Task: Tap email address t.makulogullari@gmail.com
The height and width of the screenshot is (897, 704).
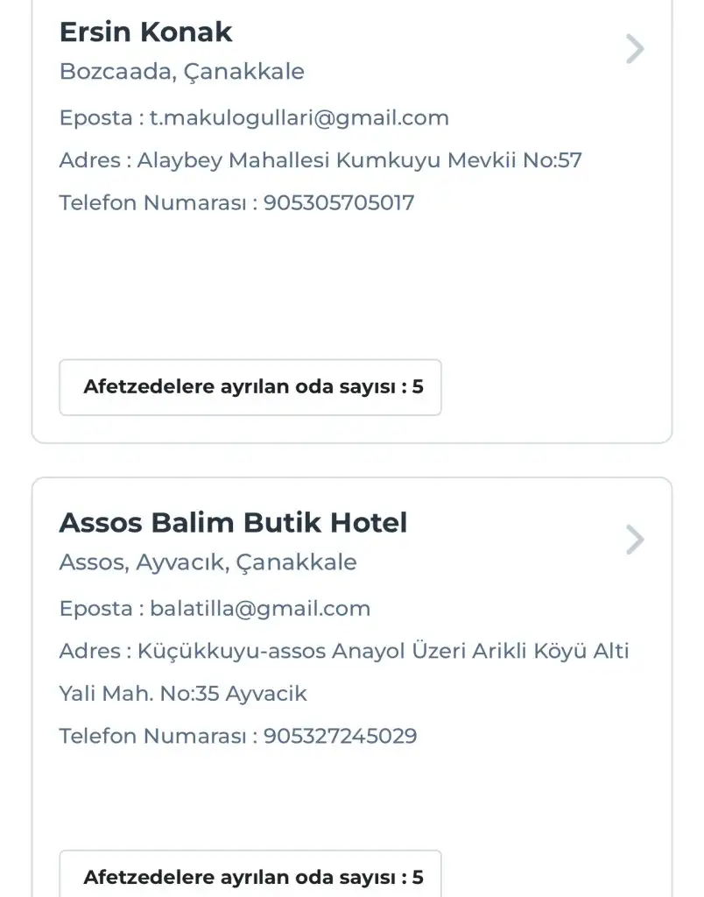Action: click(x=299, y=118)
